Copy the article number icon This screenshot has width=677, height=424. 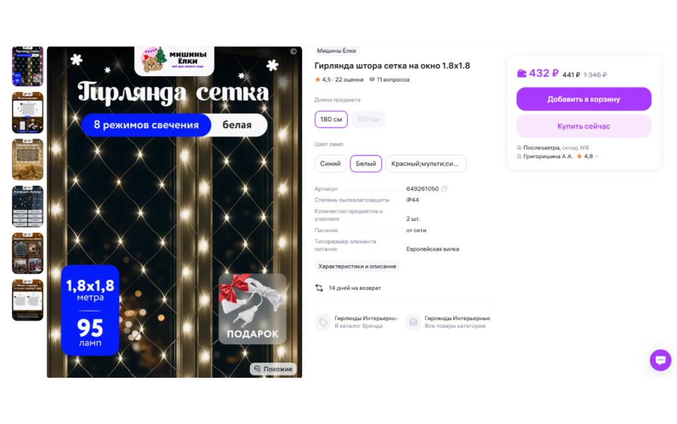tap(444, 189)
